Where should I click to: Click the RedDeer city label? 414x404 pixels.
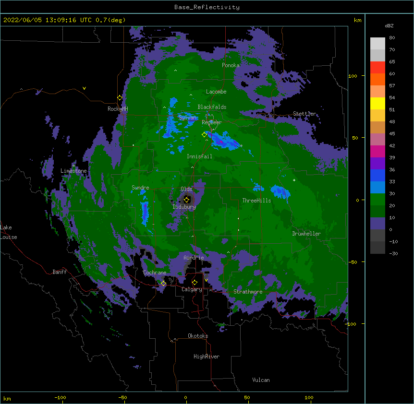[212, 122]
